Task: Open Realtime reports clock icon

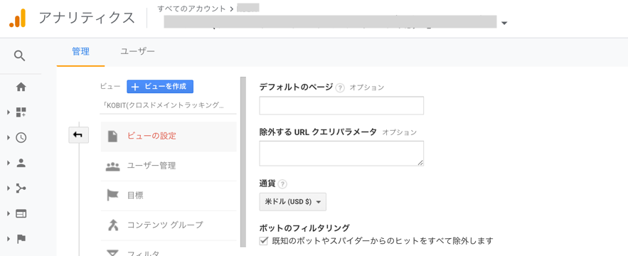Action: (x=21, y=137)
